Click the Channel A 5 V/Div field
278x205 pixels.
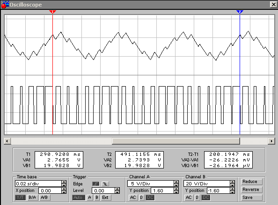click(x=151, y=183)
